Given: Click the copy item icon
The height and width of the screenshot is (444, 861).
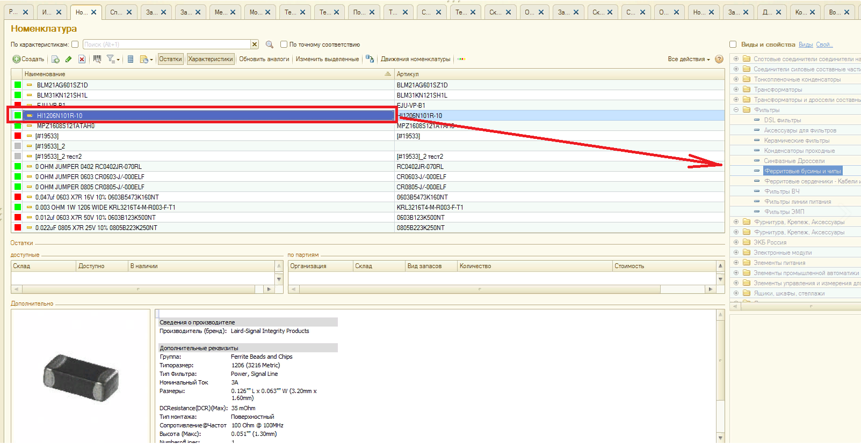Looking at the screenshot, I should 55,59.
